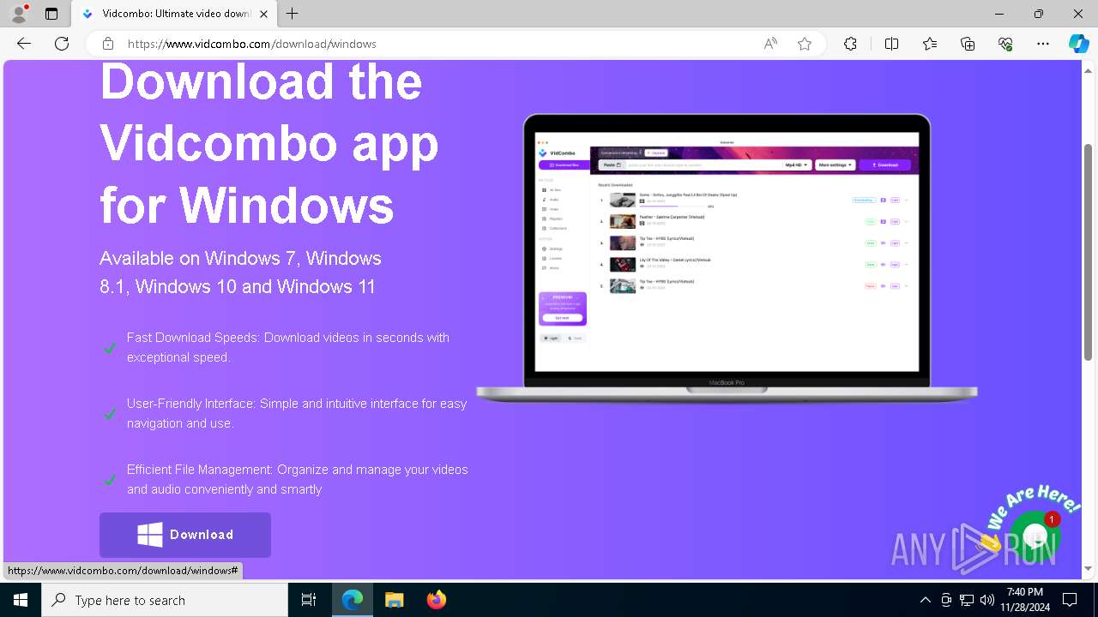View site information lock icon
1098x617 pixels.
108,44
